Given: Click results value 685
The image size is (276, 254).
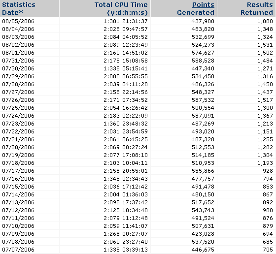Looking at the screenshot, I should tap(268, 242).
